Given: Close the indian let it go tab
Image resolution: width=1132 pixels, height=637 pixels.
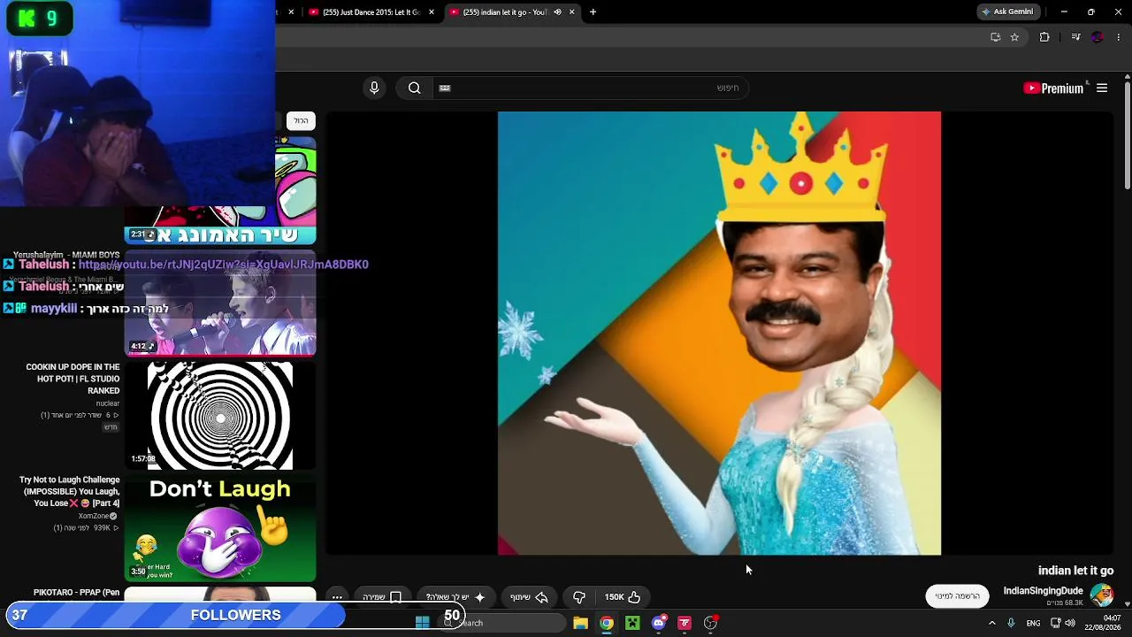Looking at the screenshot, I should click(571, 12).
